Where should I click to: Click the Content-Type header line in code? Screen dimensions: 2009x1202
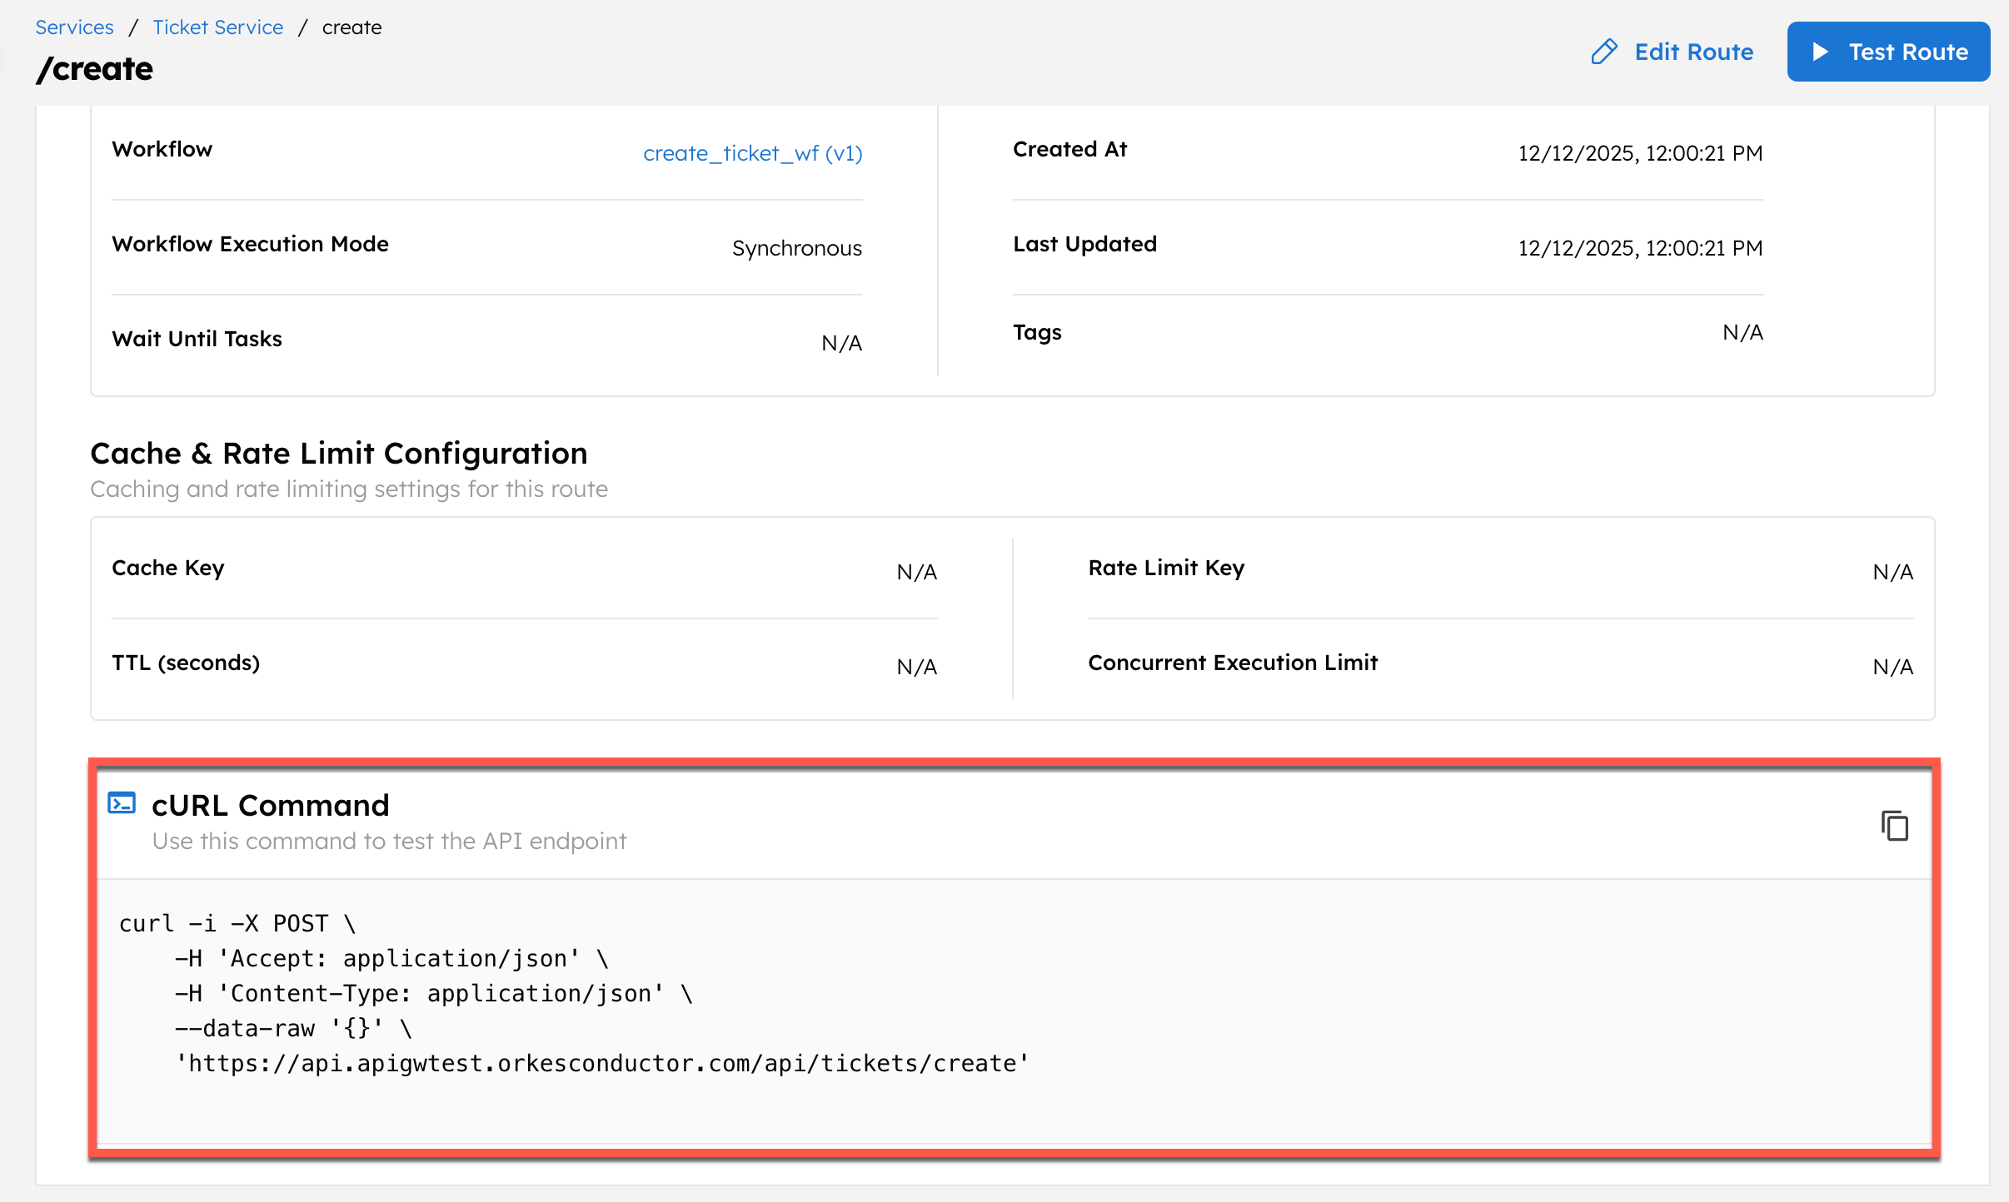click(x=433, y=993)
